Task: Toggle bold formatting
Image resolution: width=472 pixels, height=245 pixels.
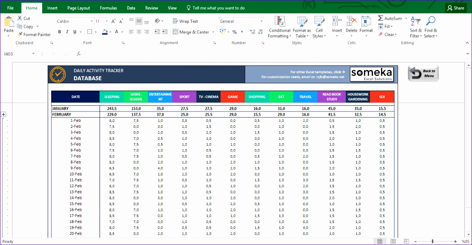Action: click(x=59, y=32)
